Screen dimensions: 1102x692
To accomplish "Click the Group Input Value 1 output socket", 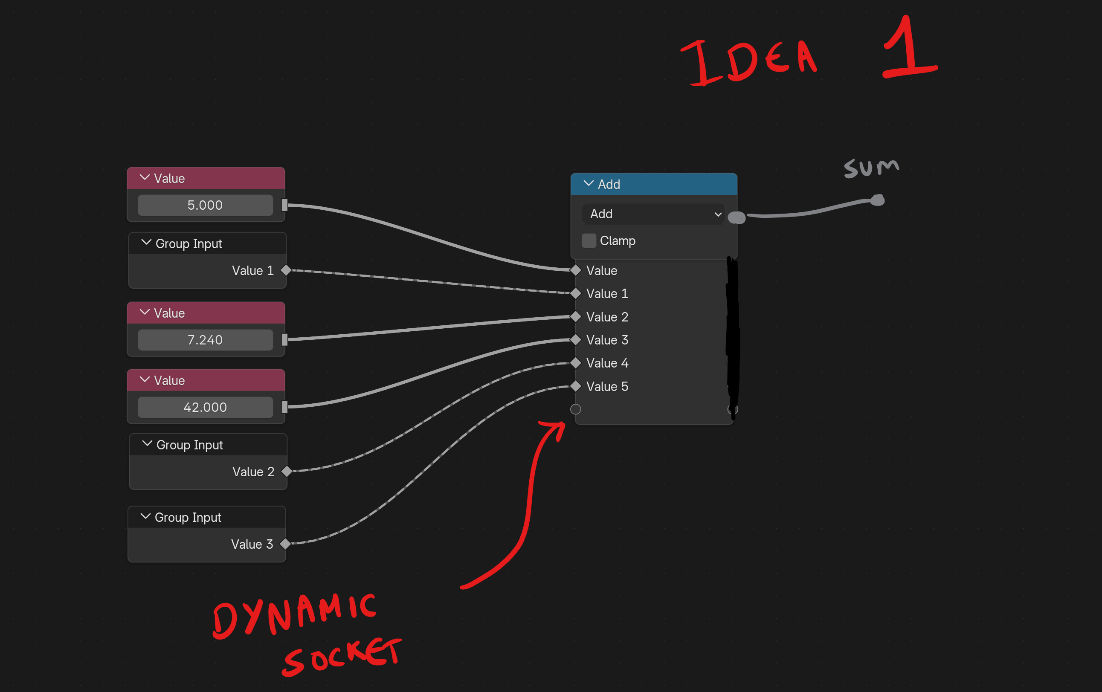I will click(x=286, y=270).
